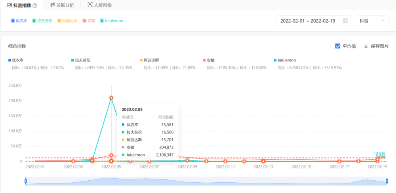Click the 人群画像 tab icon
Screen dimensions: 396x193
click(90, 5)
